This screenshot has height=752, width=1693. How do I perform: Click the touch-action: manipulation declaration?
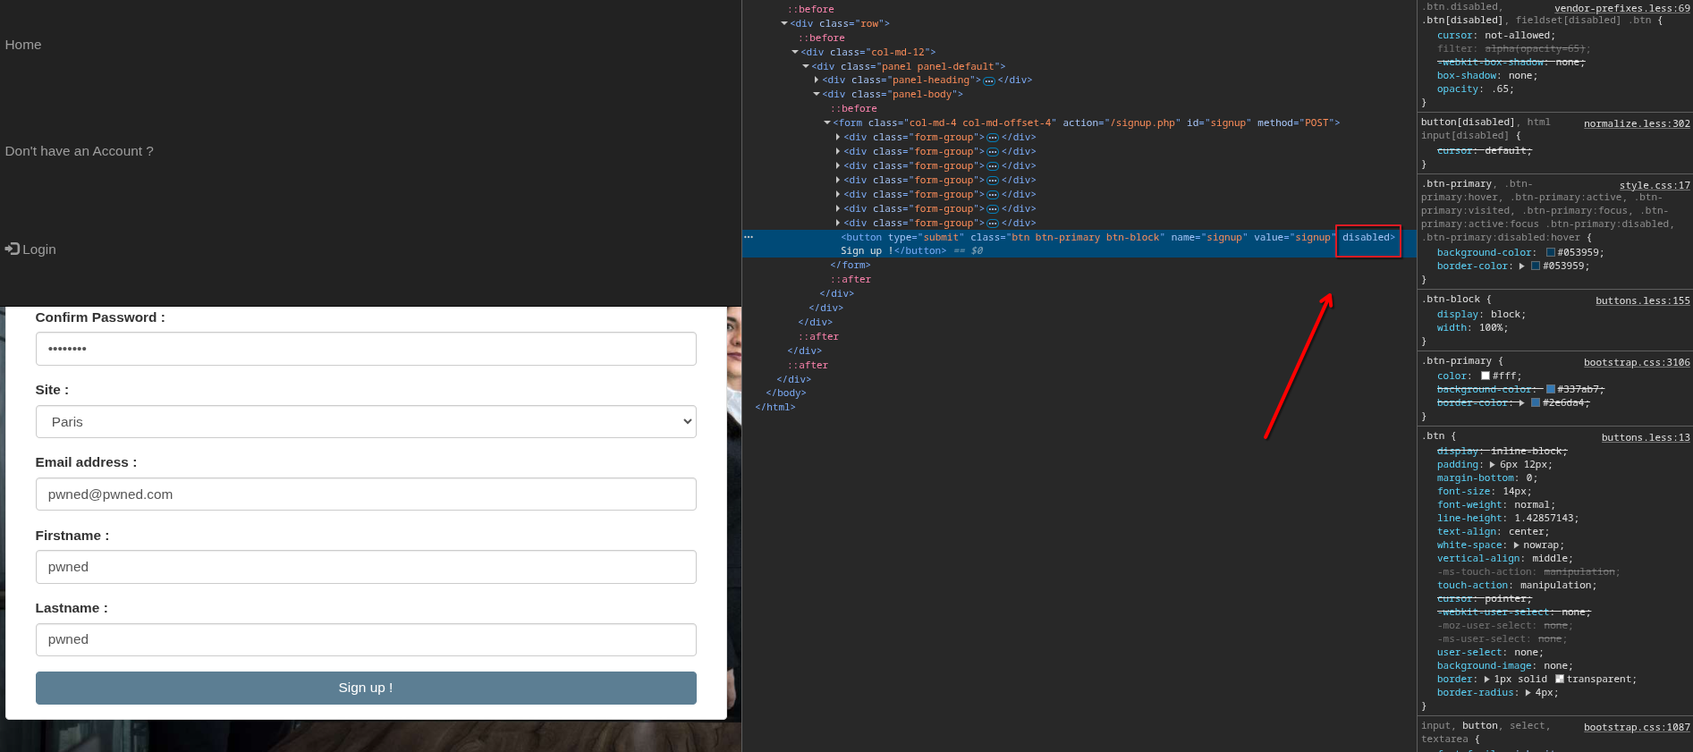[1517, 586]
